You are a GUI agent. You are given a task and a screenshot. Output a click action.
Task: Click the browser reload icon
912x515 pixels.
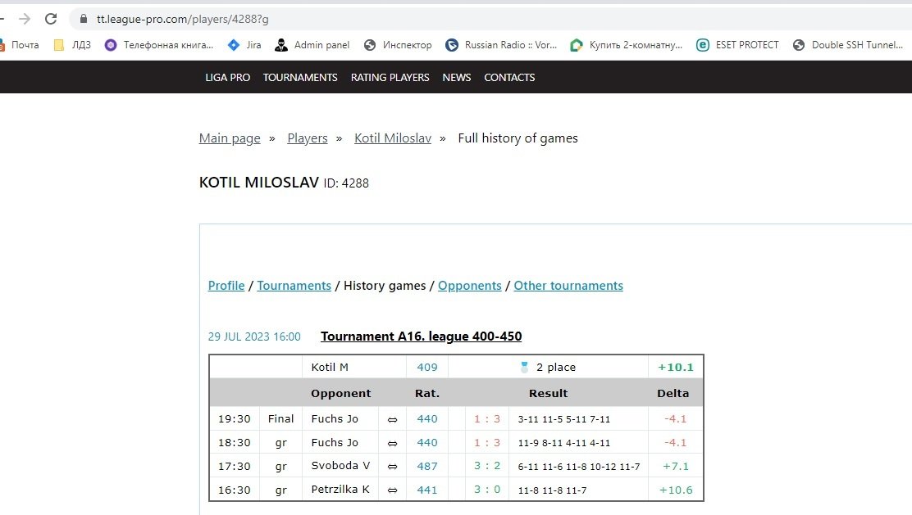pos(51,18)
